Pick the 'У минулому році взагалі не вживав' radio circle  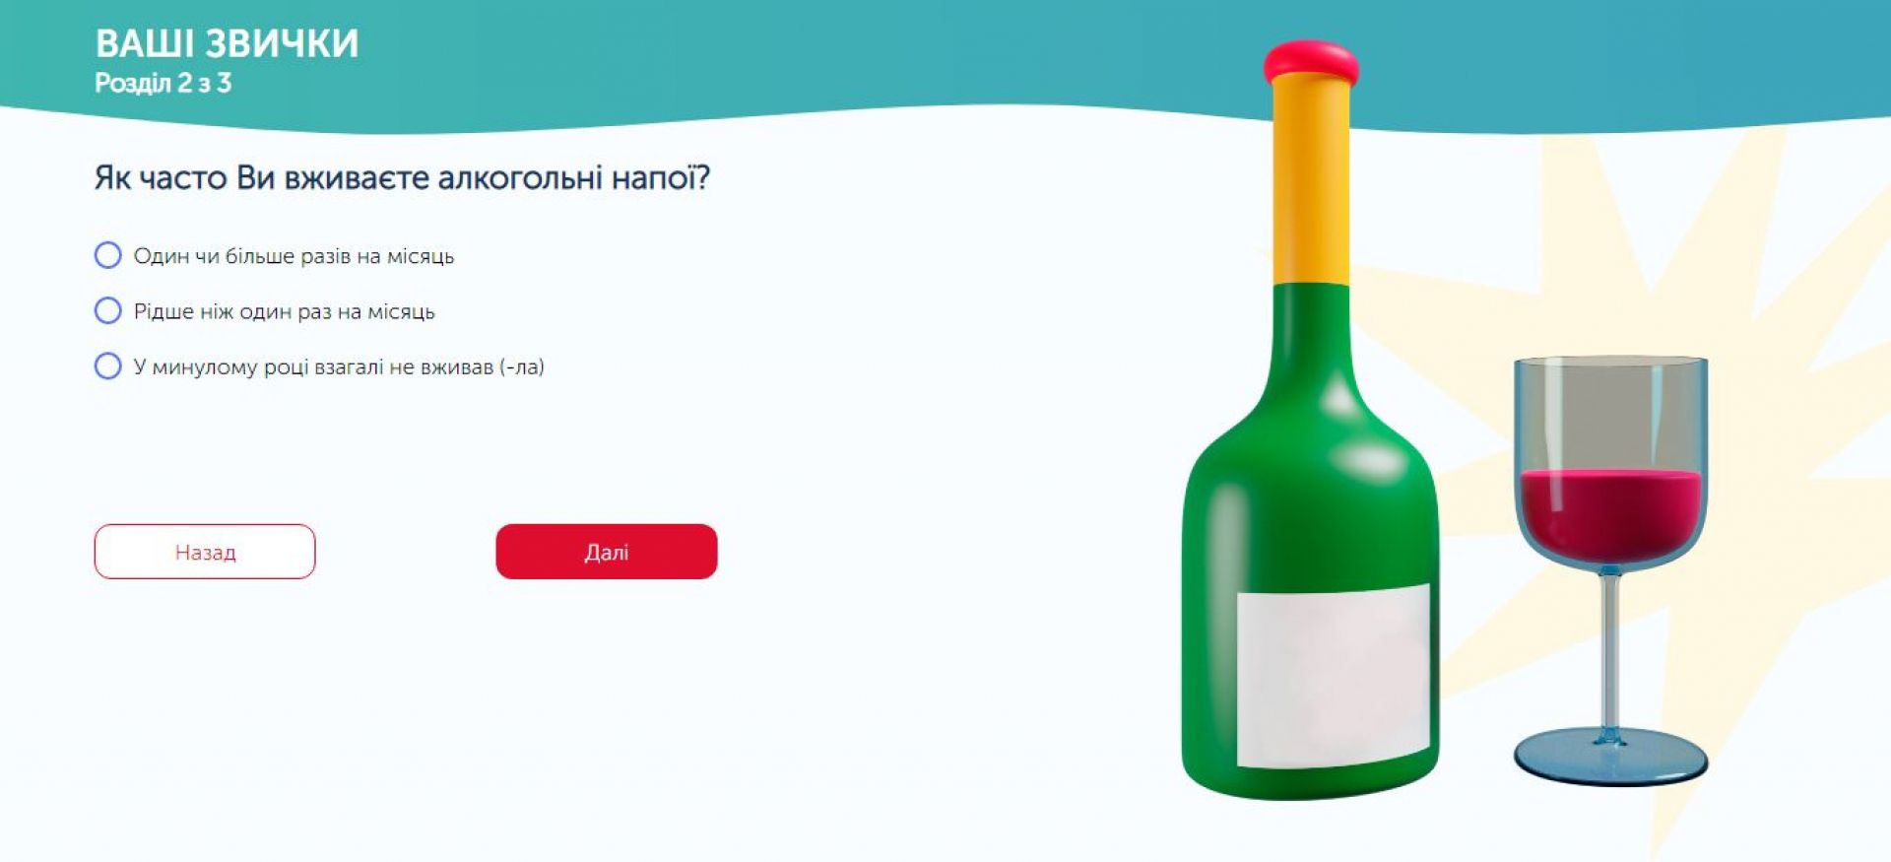[x=108, y=366]
